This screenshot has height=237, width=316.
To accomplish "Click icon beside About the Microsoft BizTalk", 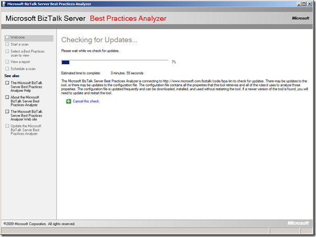I will [x=7, y=97].
